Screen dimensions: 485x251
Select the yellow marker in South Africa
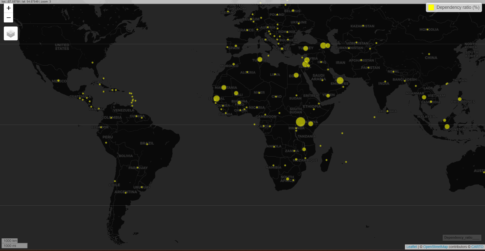pos(287,179)
